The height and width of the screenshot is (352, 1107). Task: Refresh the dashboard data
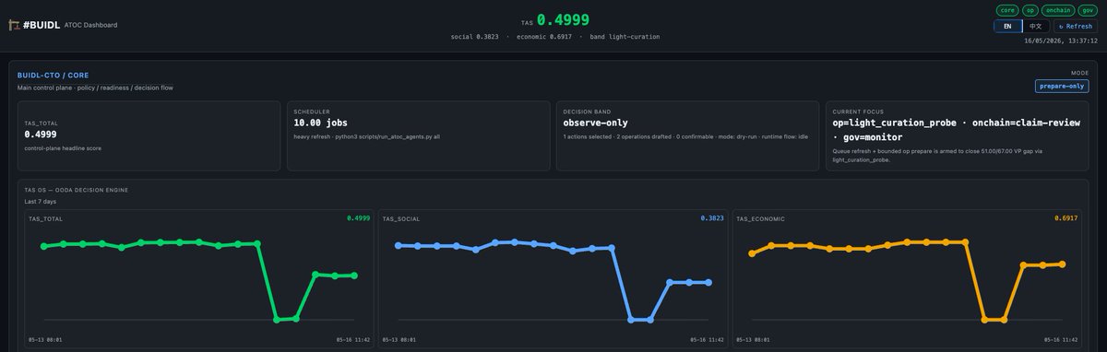(x=1076, y=26)
